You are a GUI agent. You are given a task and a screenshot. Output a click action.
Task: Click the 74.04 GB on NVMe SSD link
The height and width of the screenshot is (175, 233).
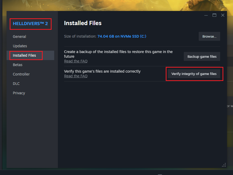122,36
